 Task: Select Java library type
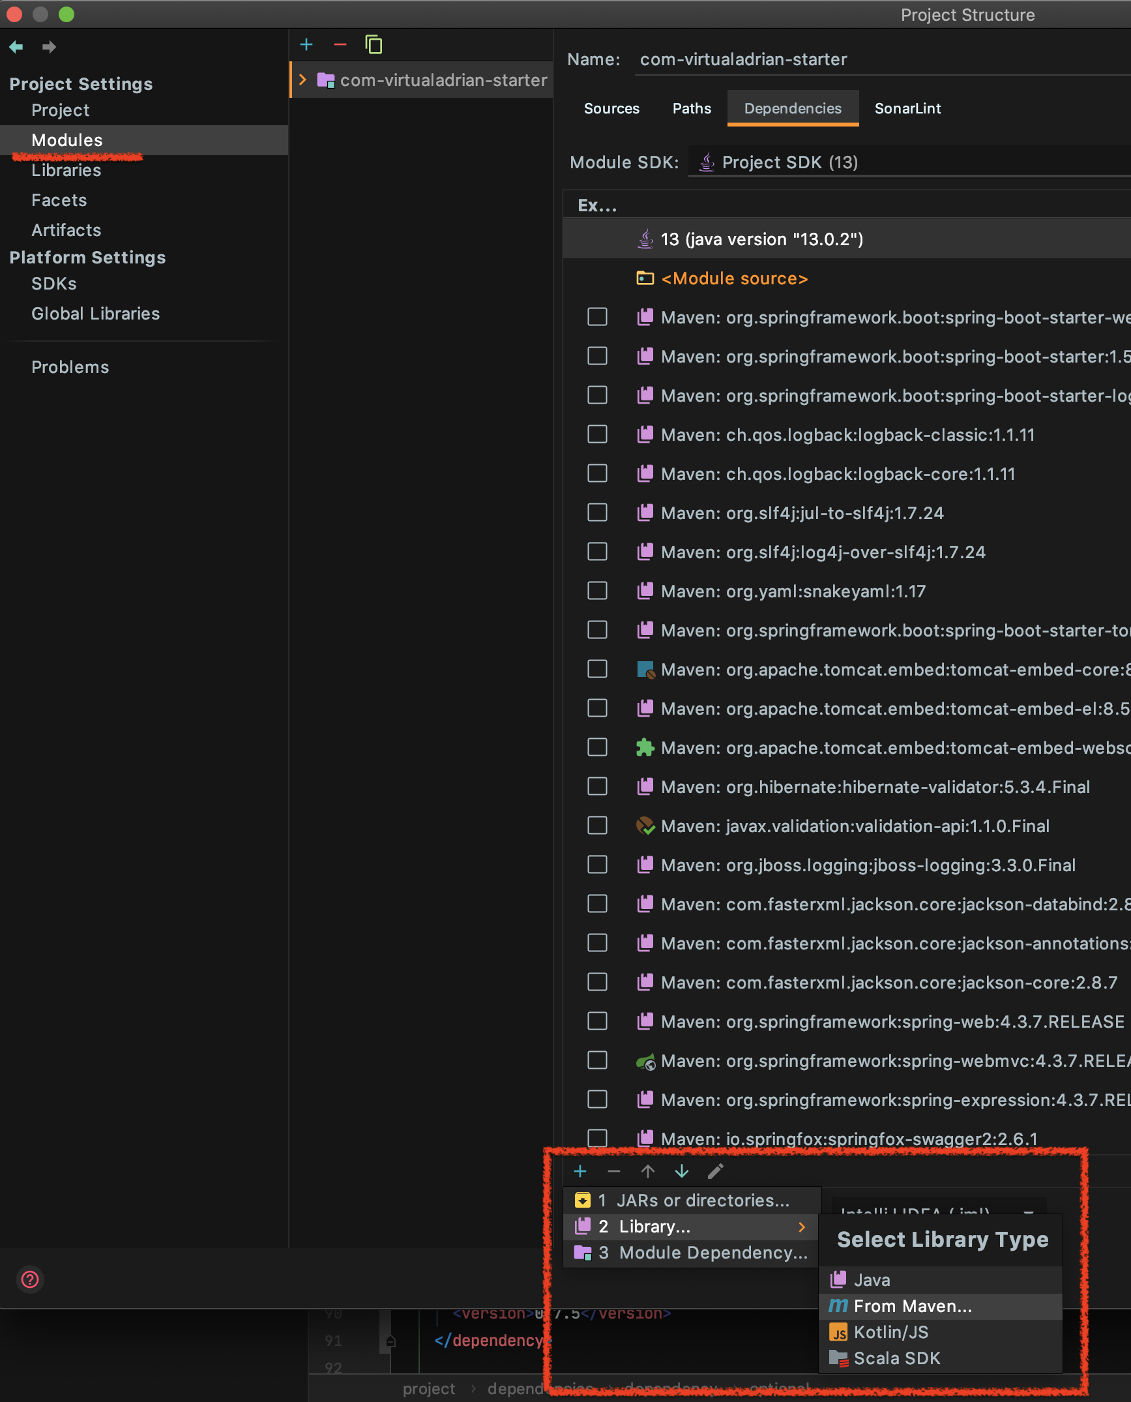pos(941,1280)
